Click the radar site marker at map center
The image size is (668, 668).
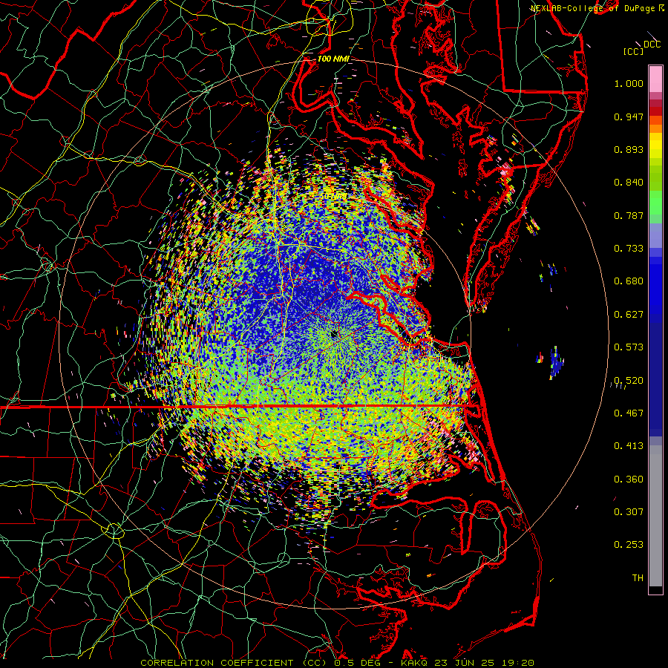coord(334,333)
